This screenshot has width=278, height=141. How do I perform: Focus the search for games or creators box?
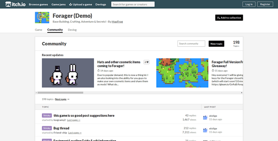point(133,4)
